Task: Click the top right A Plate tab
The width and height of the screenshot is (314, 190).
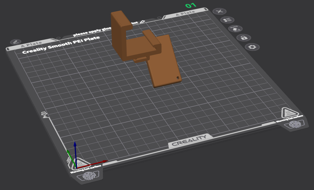Action: [x=185, y=13]
